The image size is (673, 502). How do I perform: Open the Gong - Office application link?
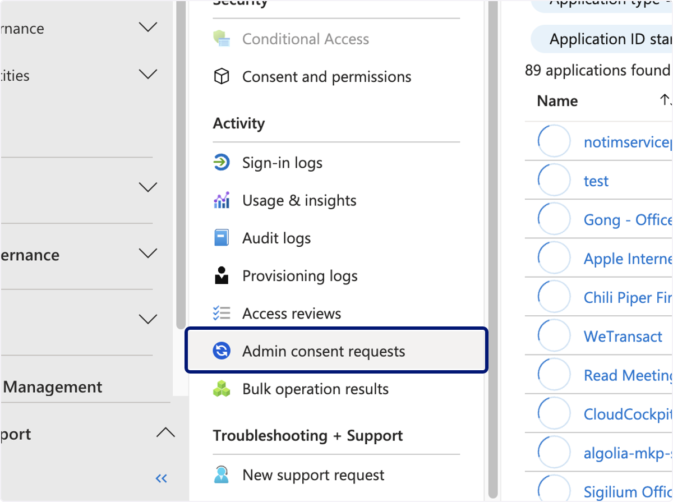(628, 219)
